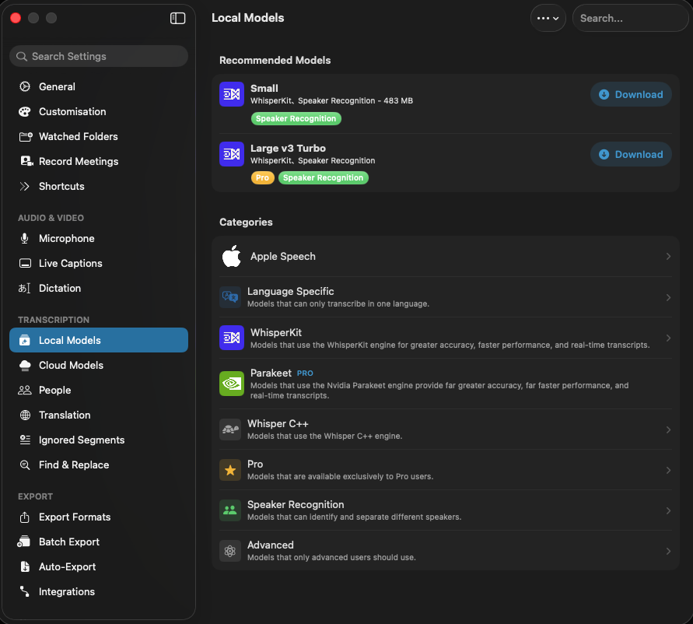Focus the top-right Search field
Image resolution: width=693 pixels, height=624 pixels.
(630, 18)
